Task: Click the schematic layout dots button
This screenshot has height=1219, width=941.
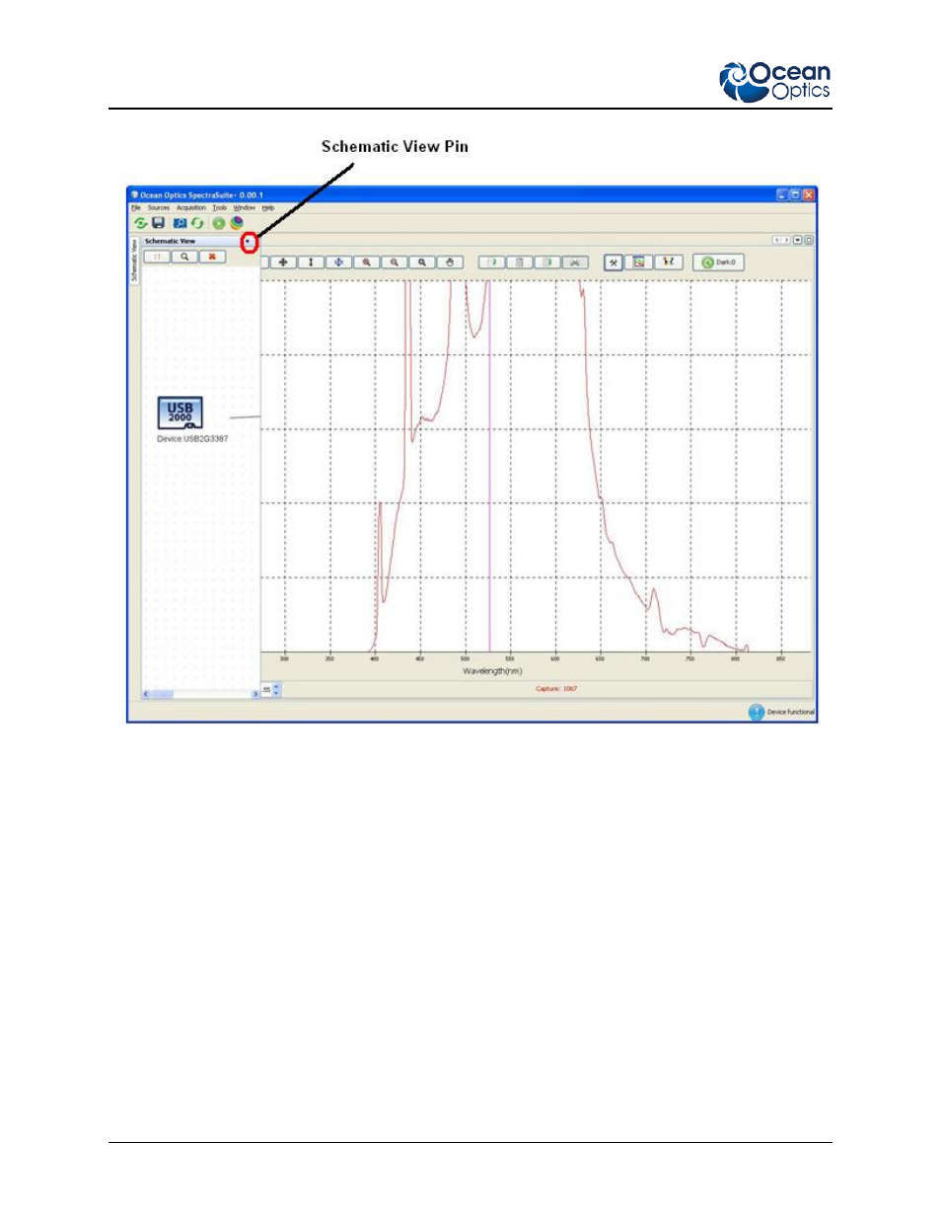Action: (x=157, y=257)
